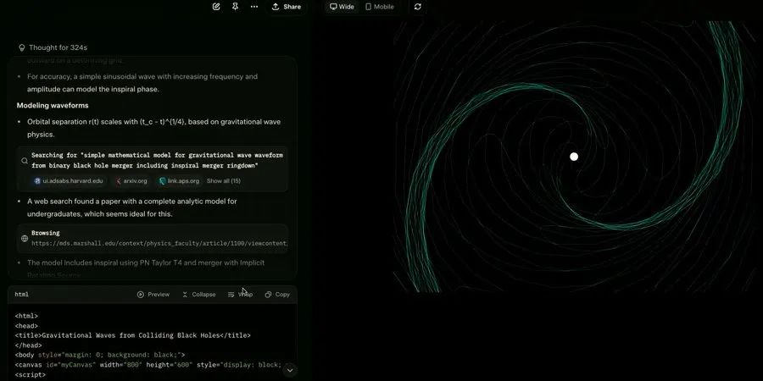Screen dimensions: 763x381
Task: Toggle Wrap for the code block
Action: (x=240, y=295)
